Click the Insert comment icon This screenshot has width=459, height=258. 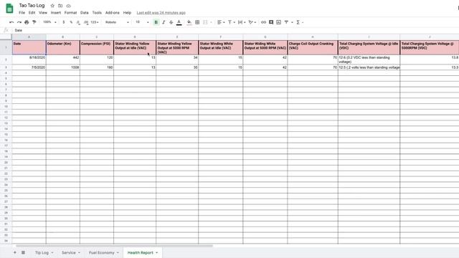coord(271,22)
